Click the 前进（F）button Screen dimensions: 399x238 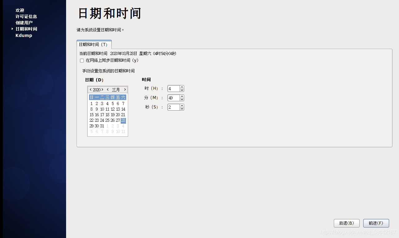point(376,223)
